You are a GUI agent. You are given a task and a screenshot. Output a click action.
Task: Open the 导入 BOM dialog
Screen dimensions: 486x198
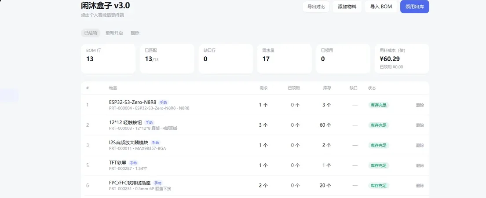point(381,7)
